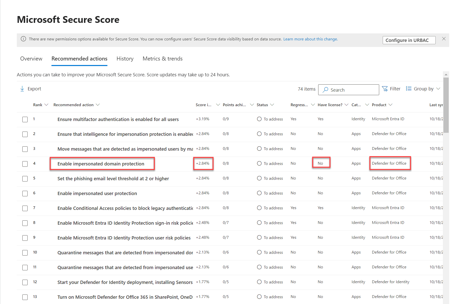Image resolution: width=465 pixels, height=304 pixels.
Task: Open Recommended action column dropdown
Action: (98, 105)
